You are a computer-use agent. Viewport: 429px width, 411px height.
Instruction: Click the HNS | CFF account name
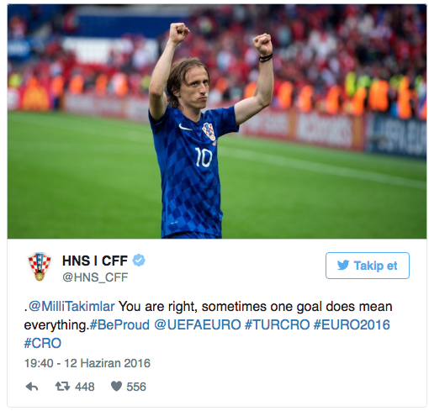point(95,261)
